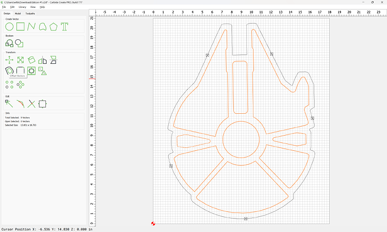
Task: Click the red origin marker on canvas
Action: point(153,224)
